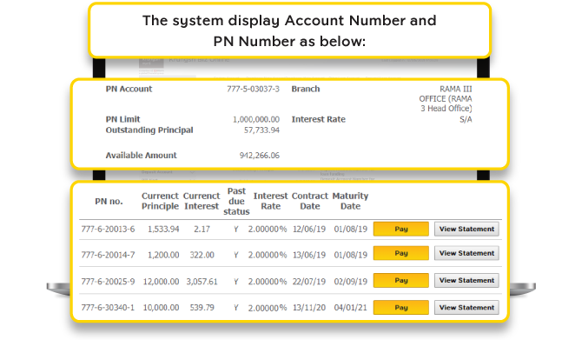Image resolution: width=575 pixels, height=340 pixels.
Task: Select PN number 777-6-30340-1 cell
Action: (108, 307)
